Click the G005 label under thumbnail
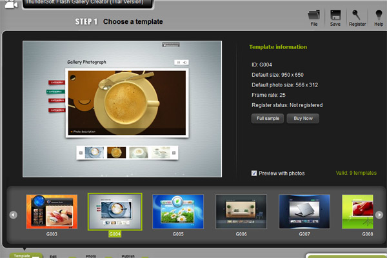This screenshot has height=258, width=387. pyautogui.click(x=178, y=233)
